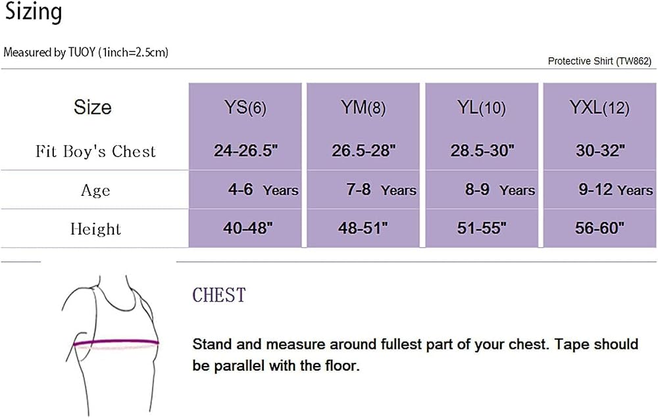Image resolution: width=658 pixels, height=418 pixels.
Task: Select the YM(8) size header
Action: tap(363, 107)
